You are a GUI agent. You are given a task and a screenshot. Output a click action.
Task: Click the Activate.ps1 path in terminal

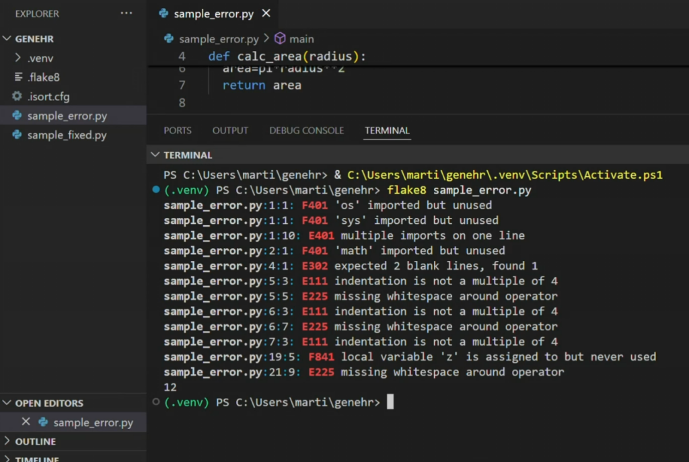coord(505,175)
